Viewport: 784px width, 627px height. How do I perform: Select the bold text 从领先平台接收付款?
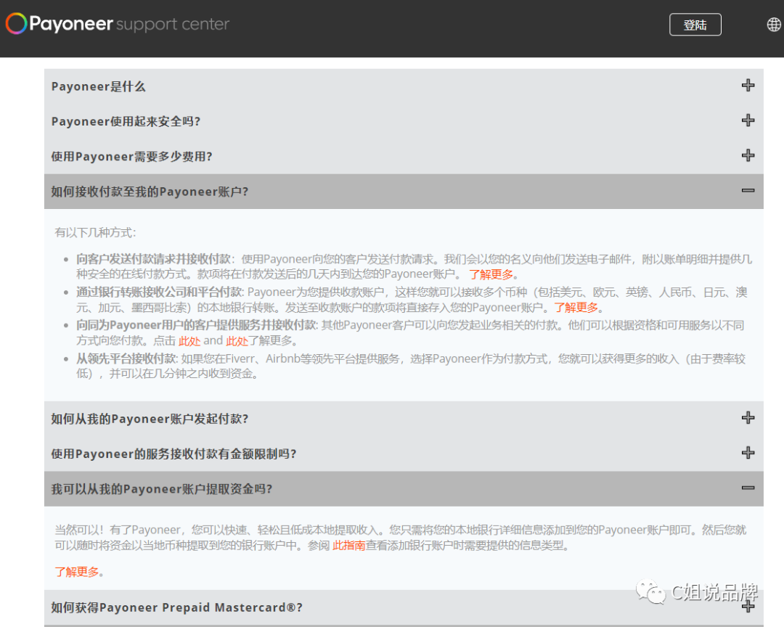[126, 358]
